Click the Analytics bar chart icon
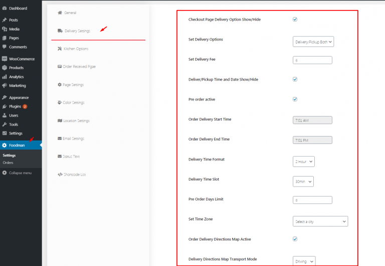 5,77
